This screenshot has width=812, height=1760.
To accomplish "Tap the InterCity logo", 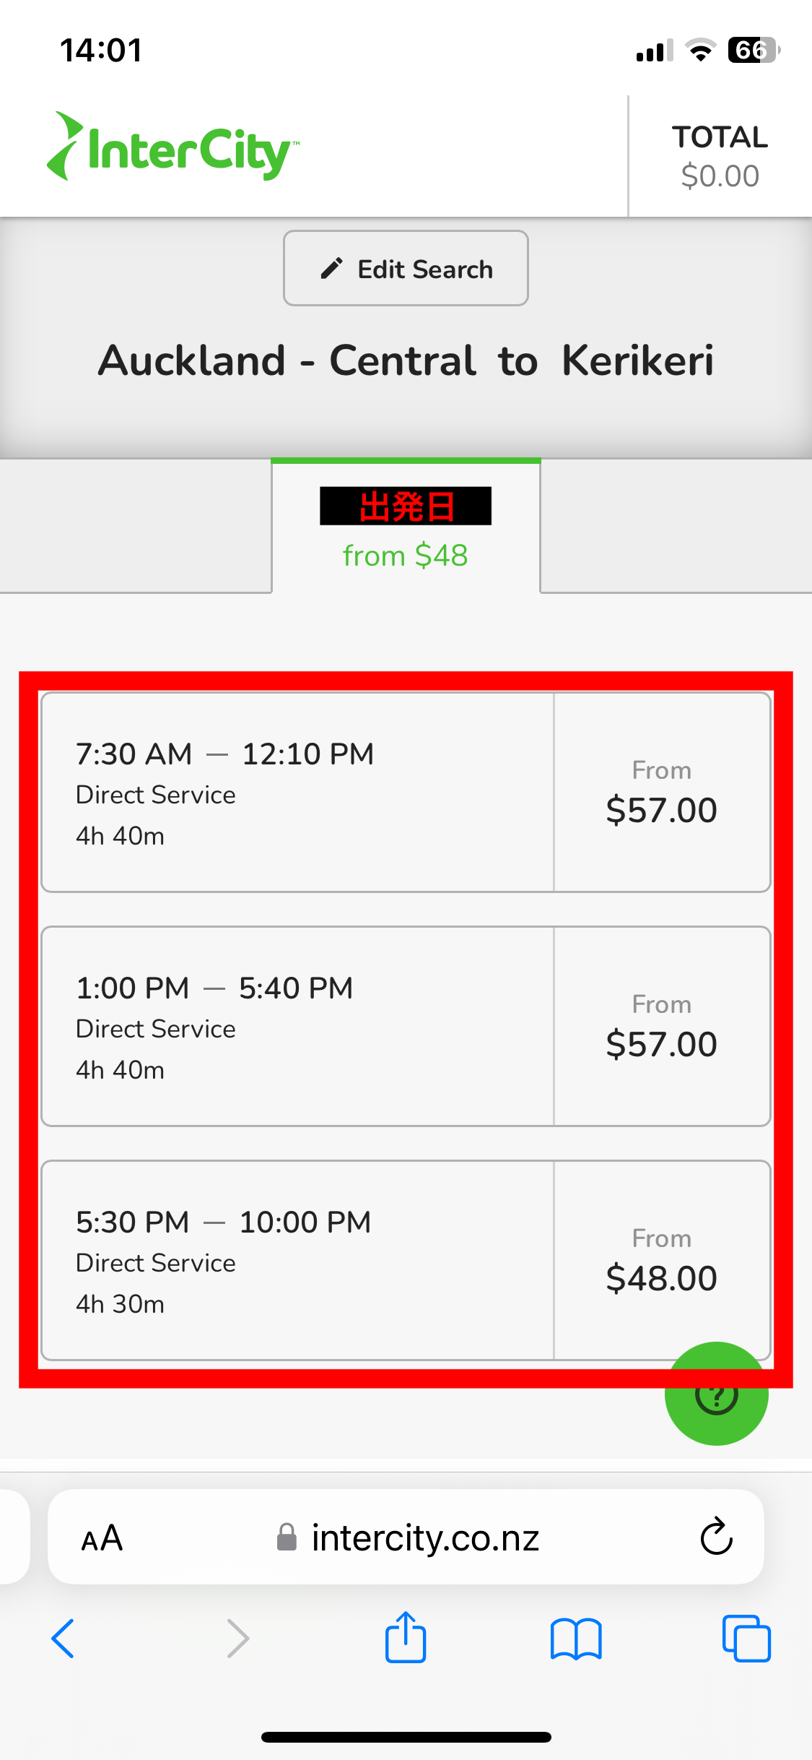I will 173,148.
